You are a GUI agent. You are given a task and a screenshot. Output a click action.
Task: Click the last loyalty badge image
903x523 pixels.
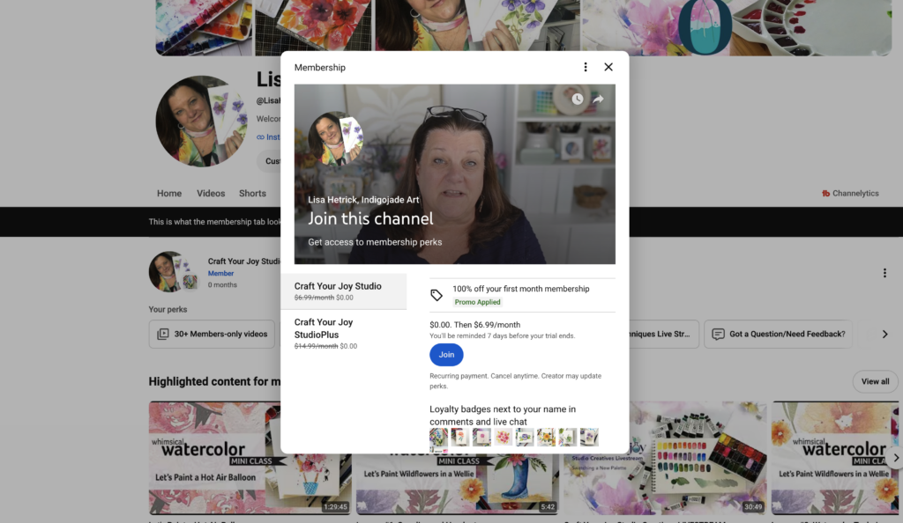589,438
